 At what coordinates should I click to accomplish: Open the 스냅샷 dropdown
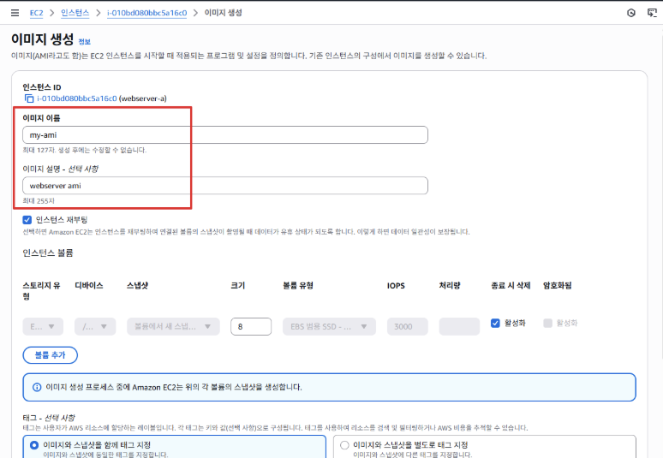pos(173,327)
